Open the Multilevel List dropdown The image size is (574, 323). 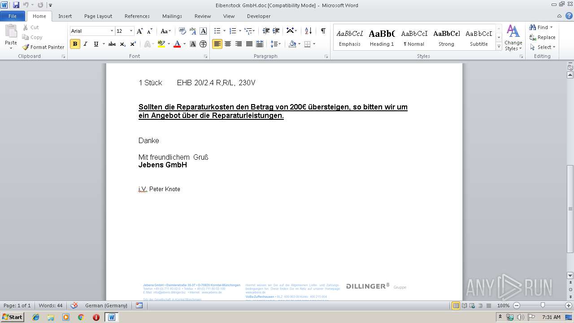(253, 31)
